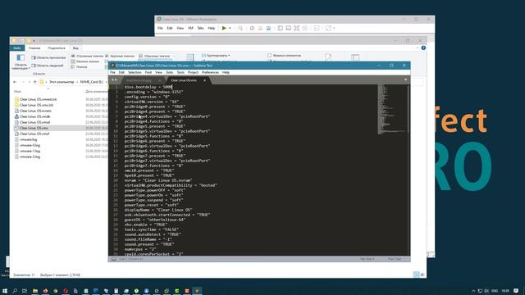This screenshot has height=295, width=525.
Task: Open the File menu in VMware Workstation
Action: point(160,28)
